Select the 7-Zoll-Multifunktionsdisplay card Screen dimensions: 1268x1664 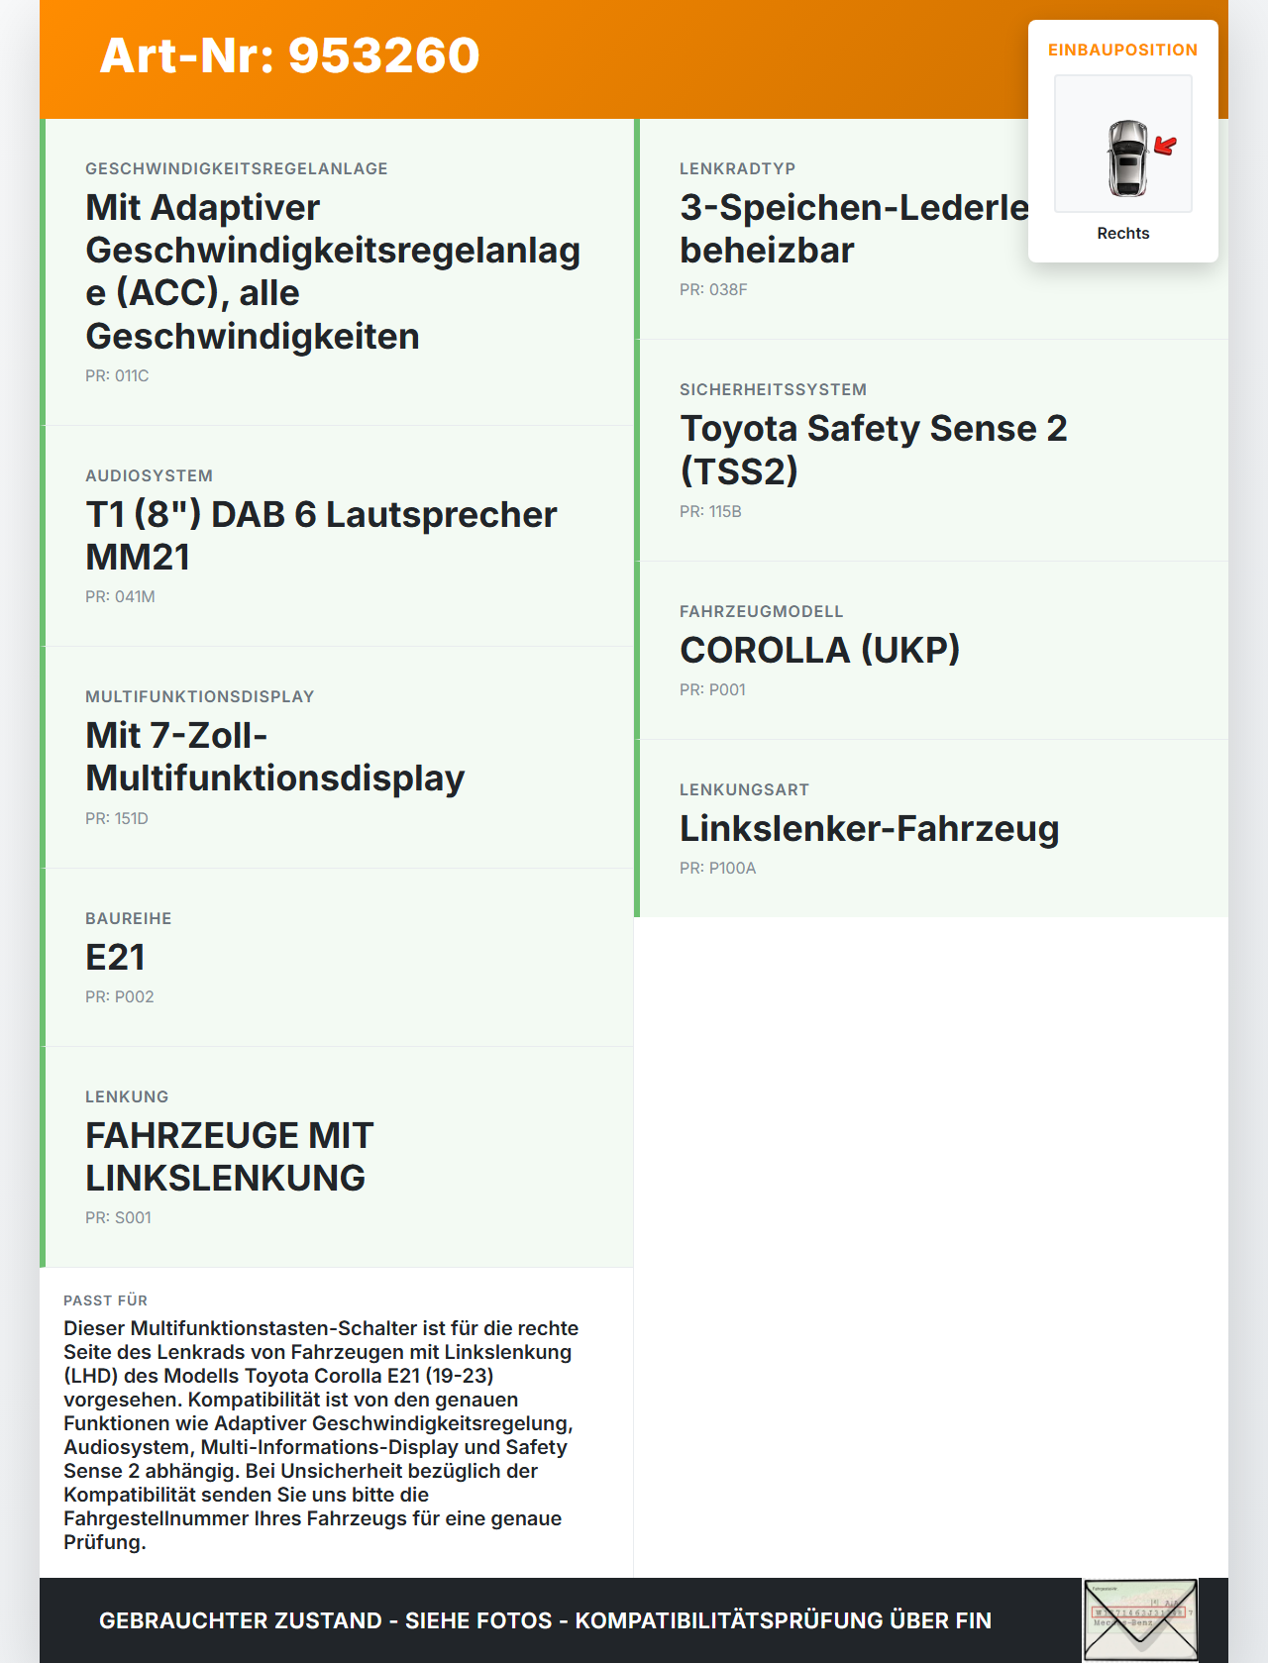pos(337,757)
